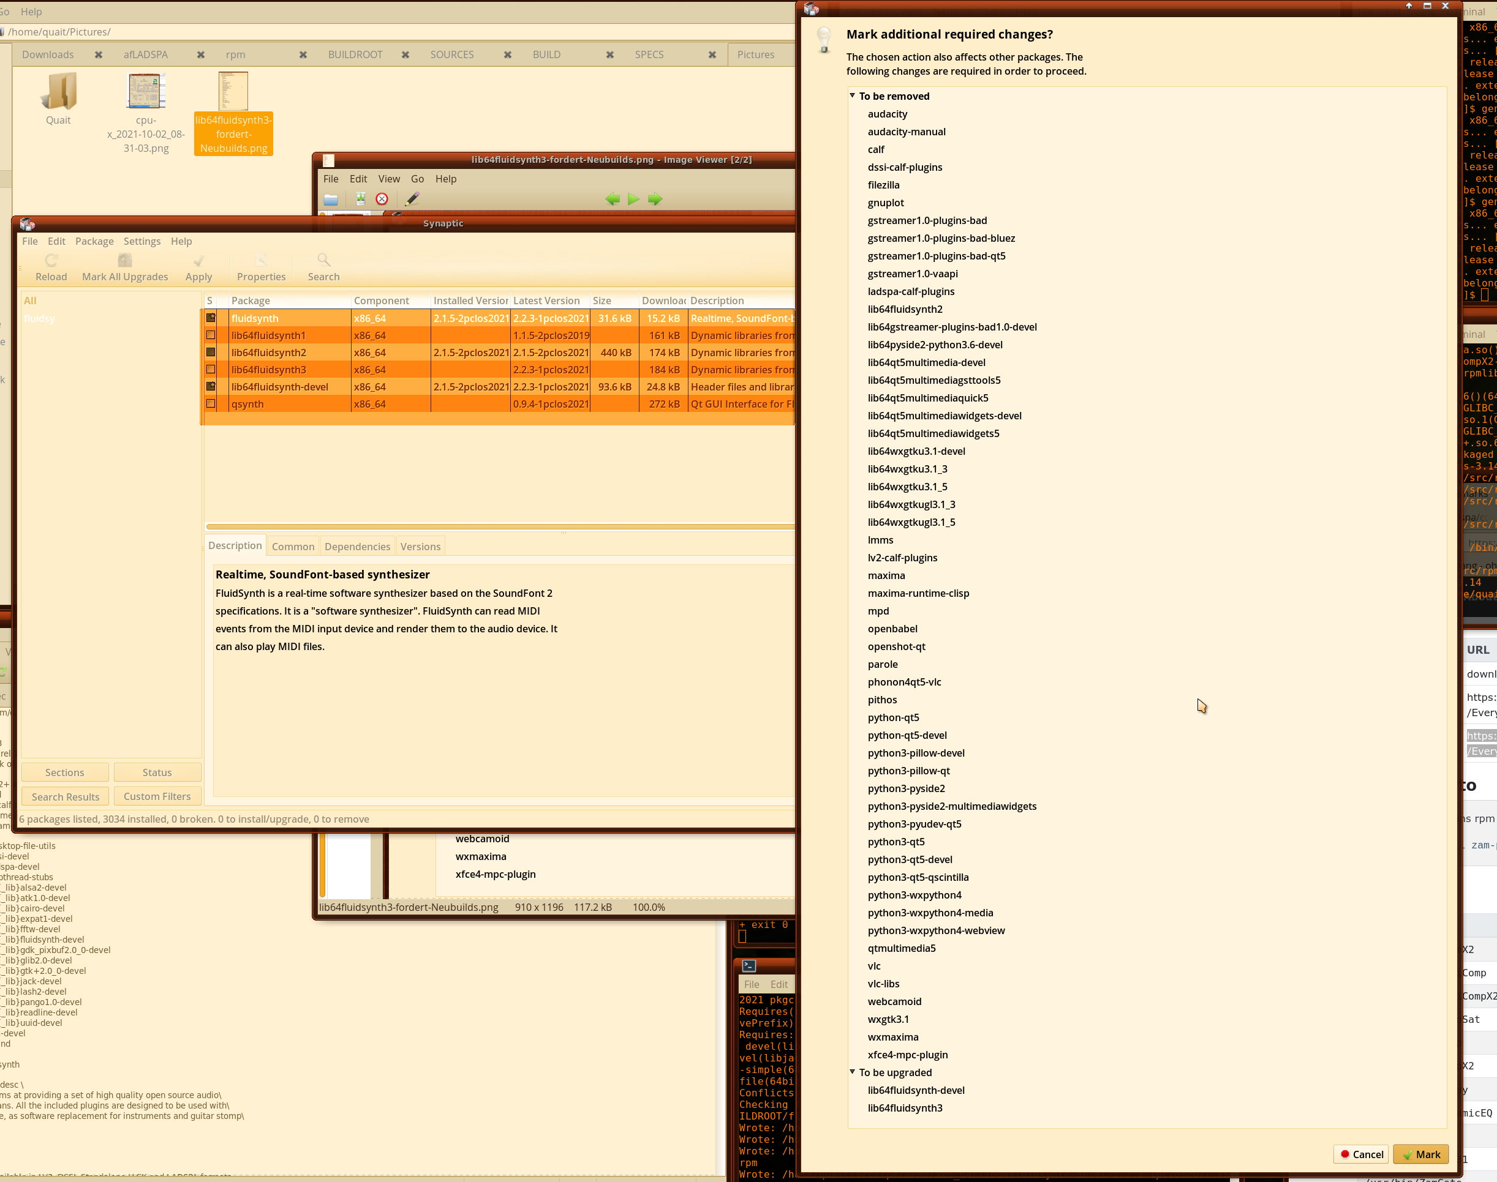Close the SOURCES tab in file manager

[508, 54]
